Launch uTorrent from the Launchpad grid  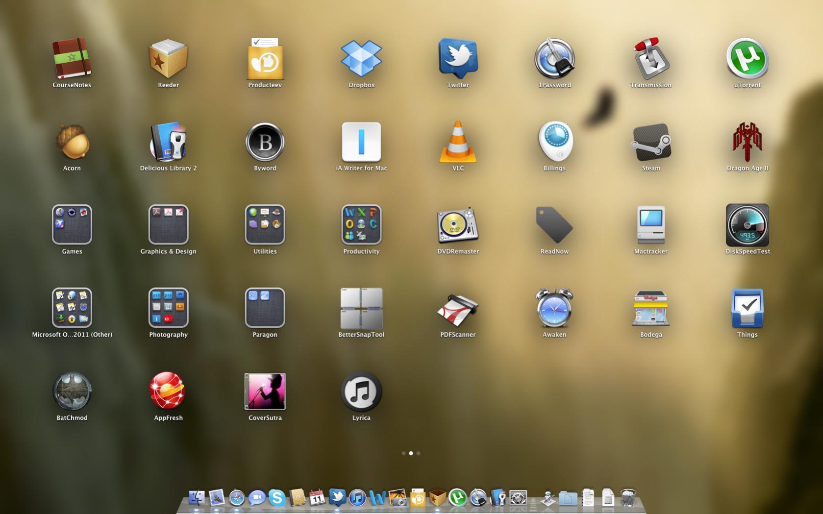(x=747, y=58)
